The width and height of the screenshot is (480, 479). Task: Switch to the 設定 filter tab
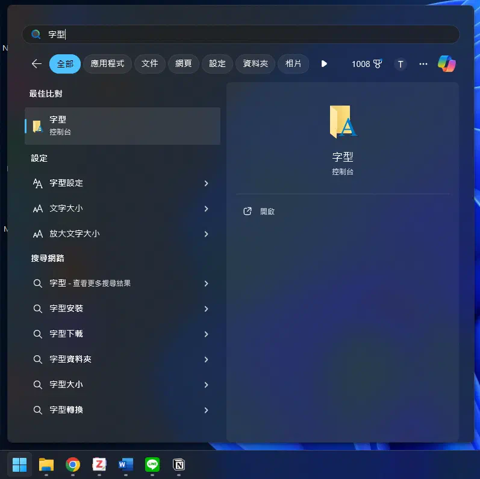point(217,64)
